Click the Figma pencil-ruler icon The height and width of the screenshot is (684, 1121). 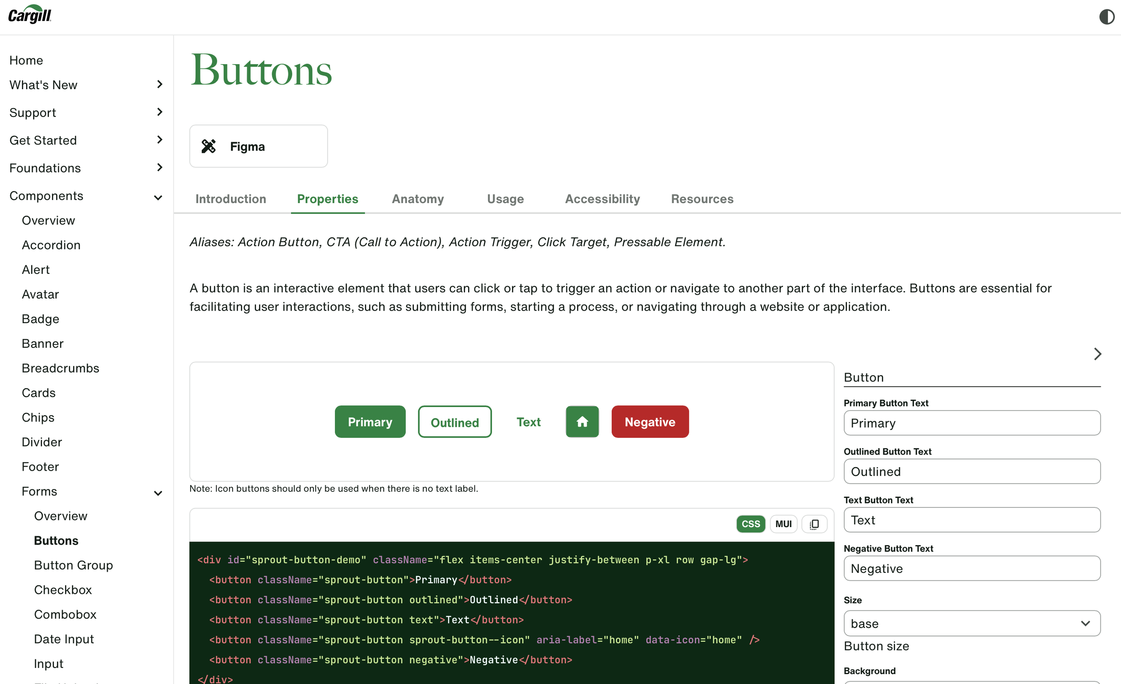tap(209, 147)
